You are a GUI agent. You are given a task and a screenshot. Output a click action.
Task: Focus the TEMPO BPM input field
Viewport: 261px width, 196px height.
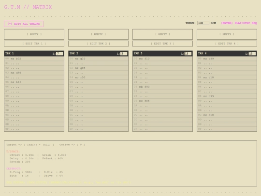pos(203,23)
